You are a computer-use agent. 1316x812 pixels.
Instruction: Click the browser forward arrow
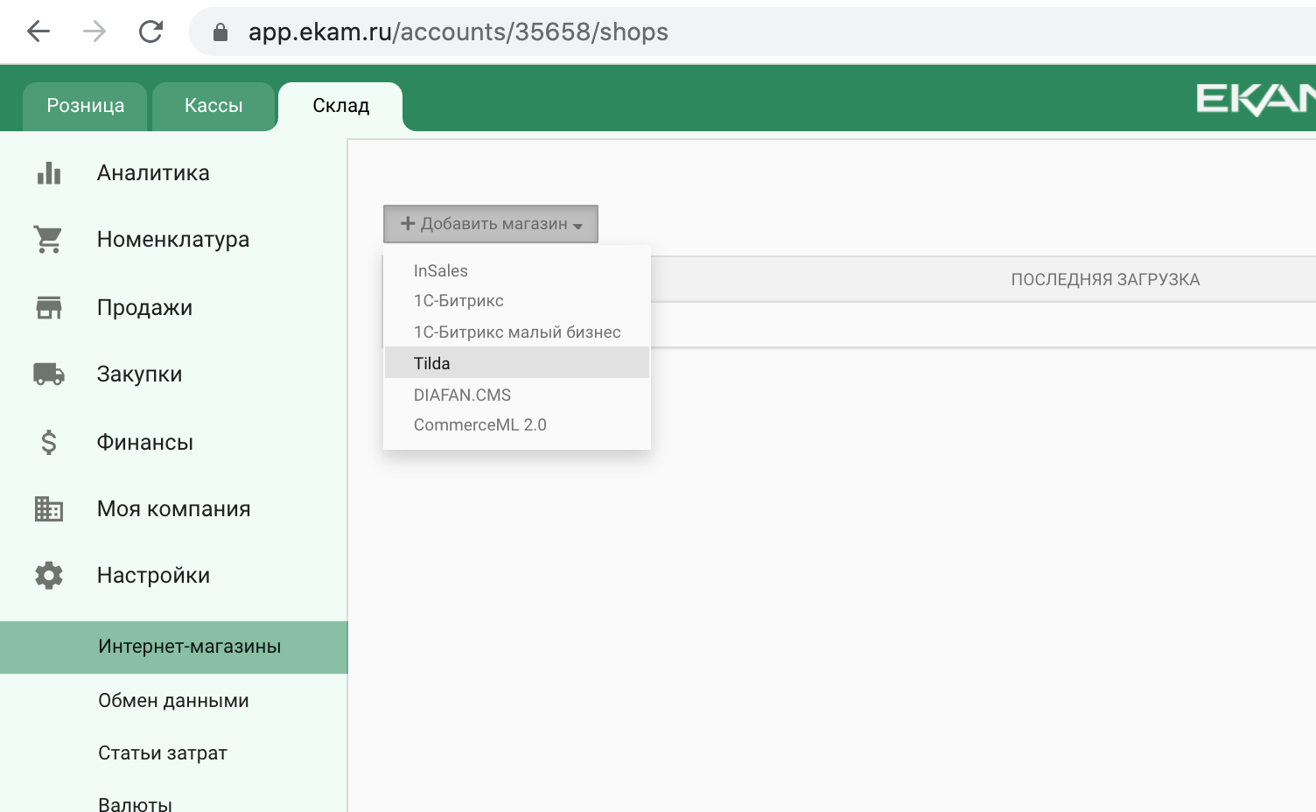tap(94, 31)
